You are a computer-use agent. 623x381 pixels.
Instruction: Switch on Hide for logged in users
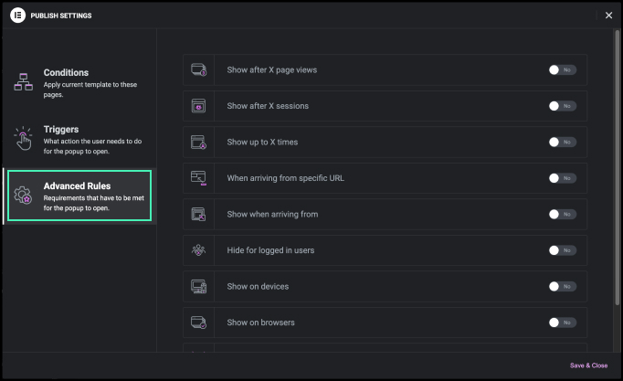tap(562, 250)
